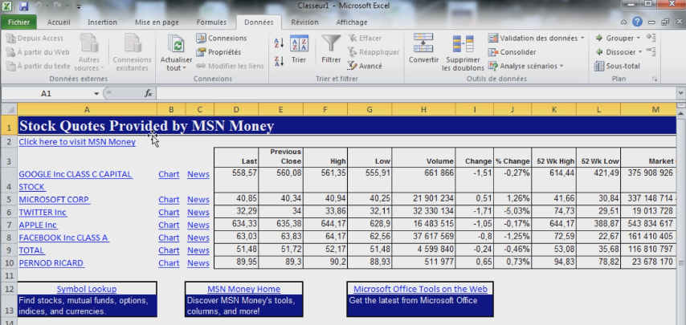This screenshot has height=325, width=686.
Task: Select row 7 header
Action: [9, 225]
